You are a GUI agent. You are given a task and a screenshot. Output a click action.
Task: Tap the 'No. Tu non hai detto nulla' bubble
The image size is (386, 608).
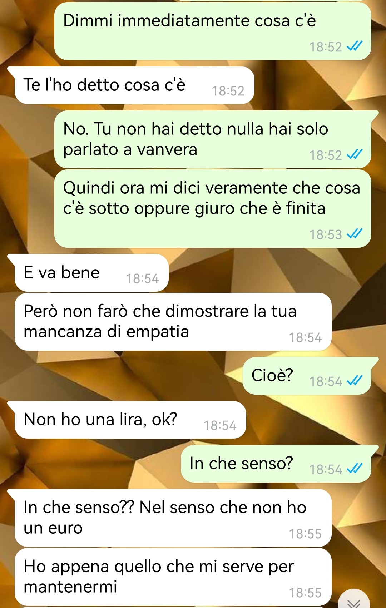click(213, 139)
